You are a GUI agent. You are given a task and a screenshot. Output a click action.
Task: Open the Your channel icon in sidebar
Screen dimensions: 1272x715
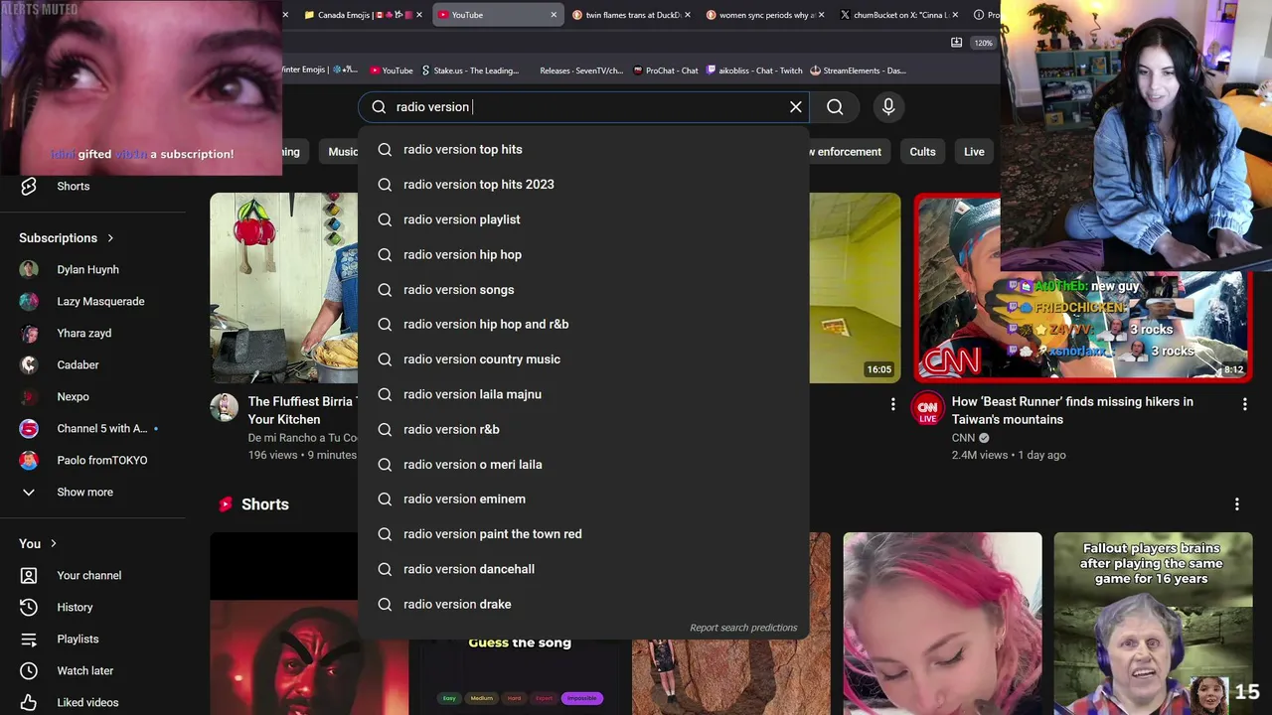[29, 576]
